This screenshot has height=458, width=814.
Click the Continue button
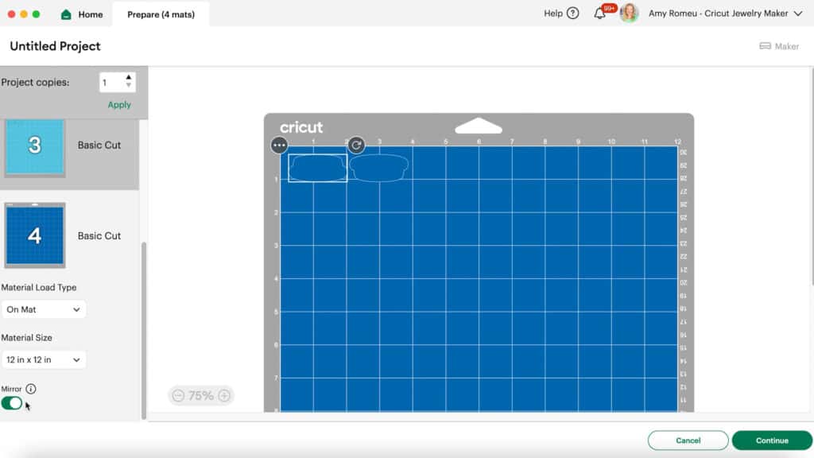click(x=772, y=441)
